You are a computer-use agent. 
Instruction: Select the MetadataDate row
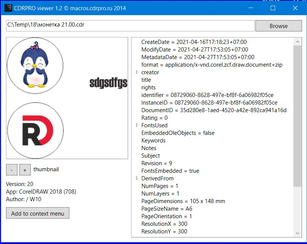coord(198,57)
